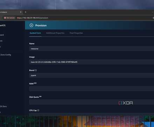This screenshot has height=127, width=154.
Task: Click the Name input field
Action: point(92,48)
